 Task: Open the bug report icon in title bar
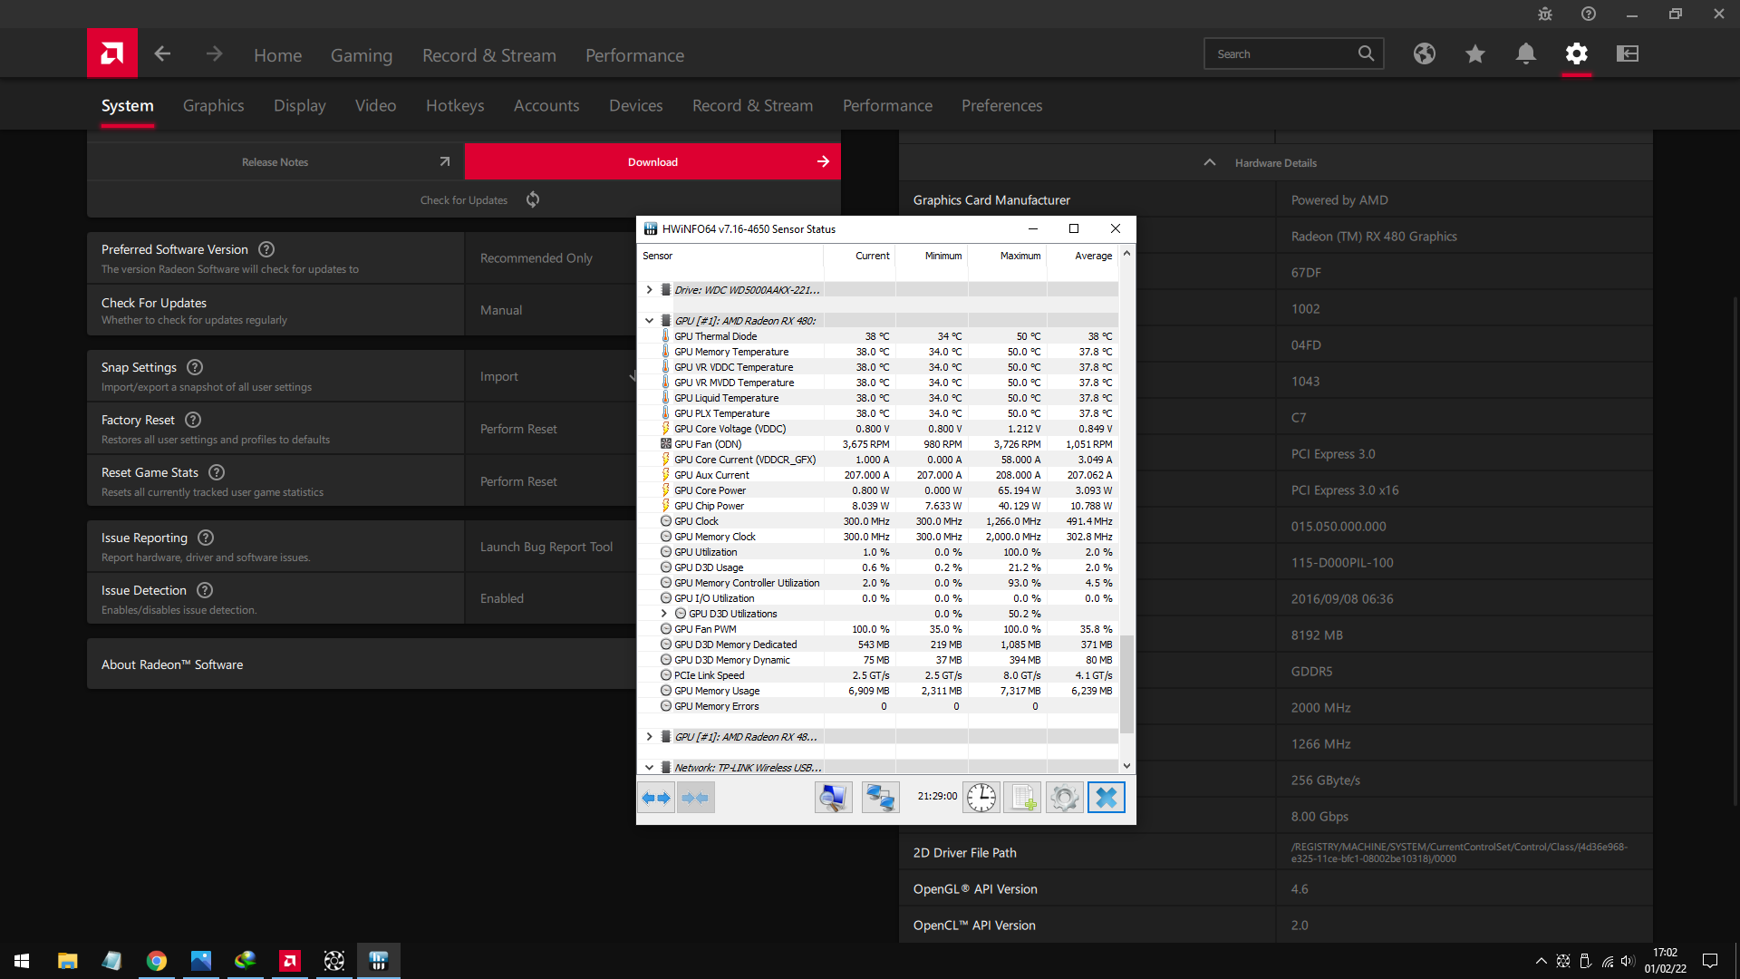point(1545,14)
